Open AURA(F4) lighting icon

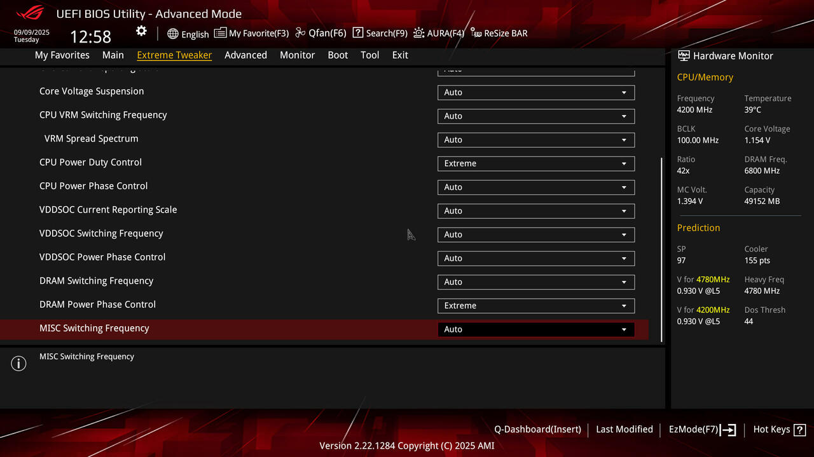click(x=419, y=33)
